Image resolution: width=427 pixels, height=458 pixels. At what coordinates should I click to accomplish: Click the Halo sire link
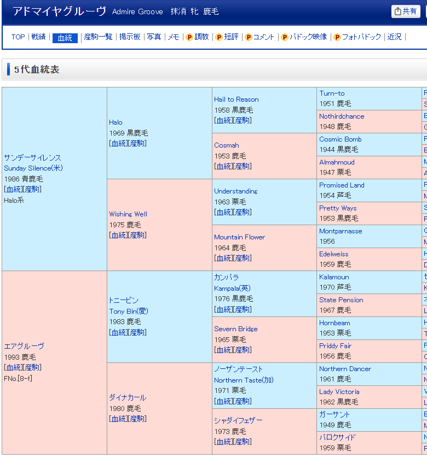point(116,122)
